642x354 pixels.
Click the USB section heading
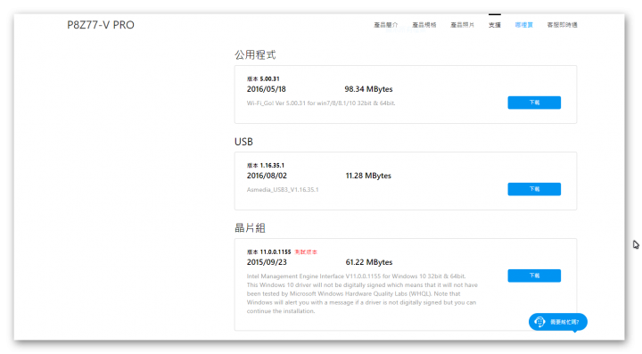[x=243, y=142]
